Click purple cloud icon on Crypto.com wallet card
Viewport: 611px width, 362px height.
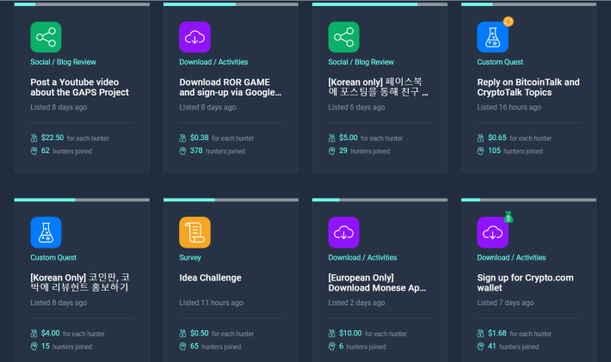coord(492,232)
